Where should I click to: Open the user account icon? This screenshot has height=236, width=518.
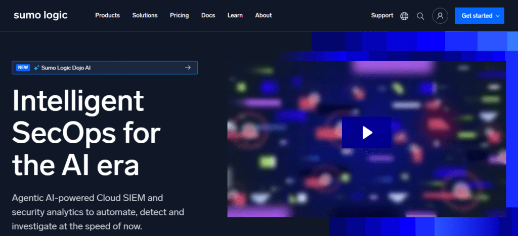(x=440, y=16)
